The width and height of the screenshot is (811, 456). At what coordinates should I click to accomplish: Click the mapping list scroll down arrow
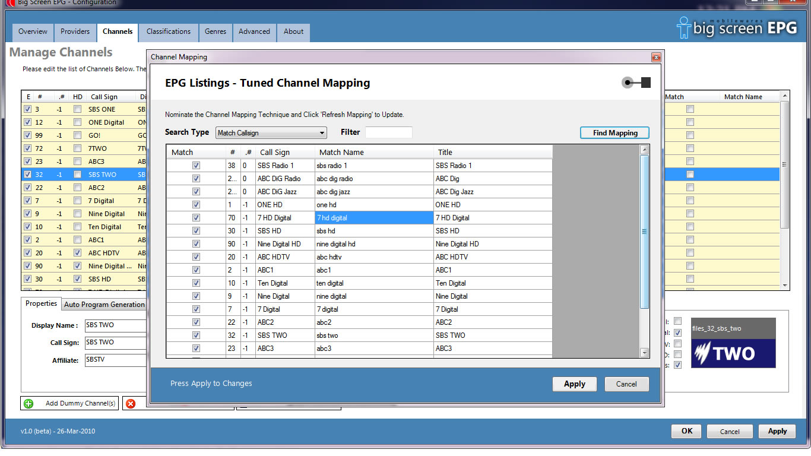point(645,353)
